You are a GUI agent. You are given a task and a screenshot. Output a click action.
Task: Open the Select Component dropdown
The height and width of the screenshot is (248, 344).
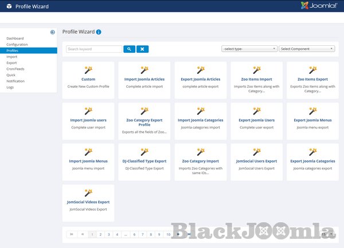[x=306, y=49]
